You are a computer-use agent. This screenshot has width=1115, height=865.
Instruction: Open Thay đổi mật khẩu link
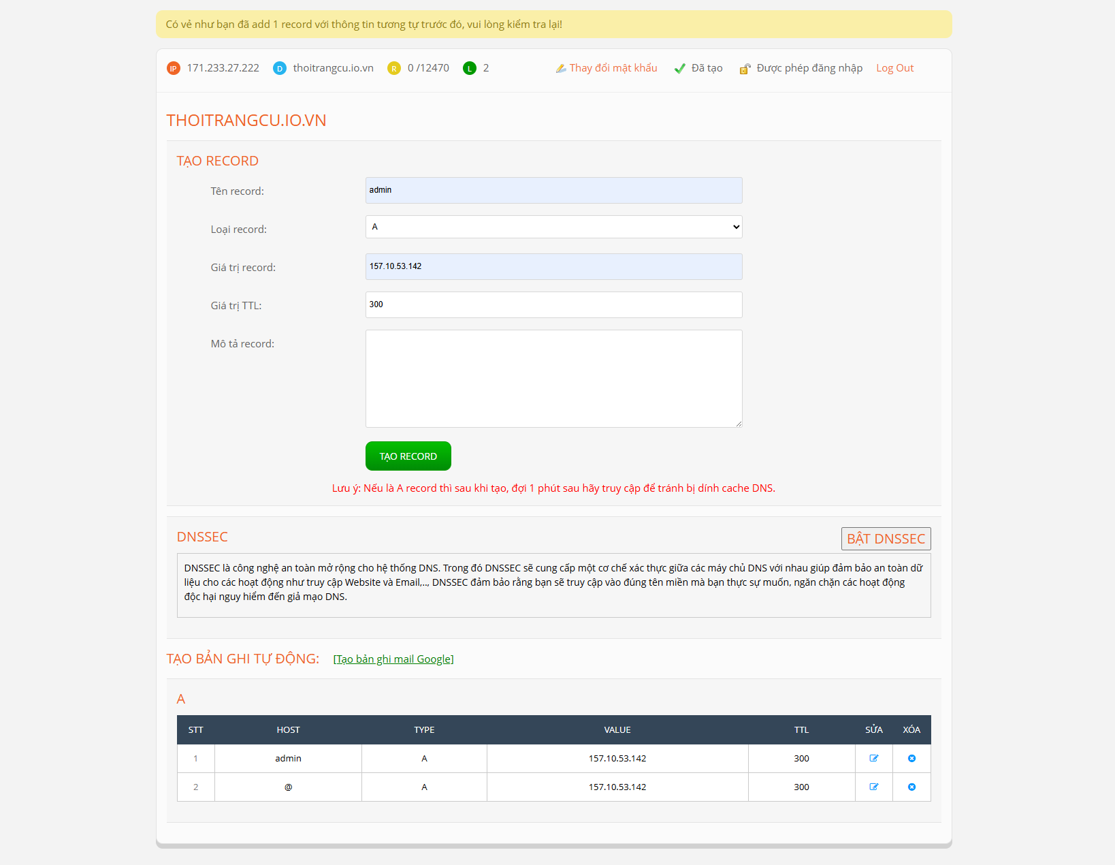[x=613, y=68]
